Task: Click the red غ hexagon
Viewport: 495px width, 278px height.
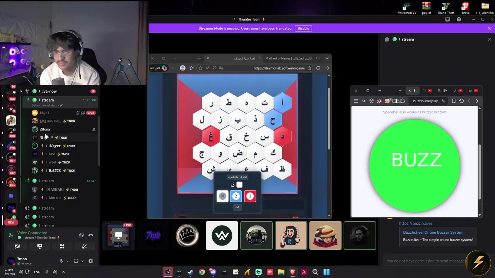Action: click(211, 137)
